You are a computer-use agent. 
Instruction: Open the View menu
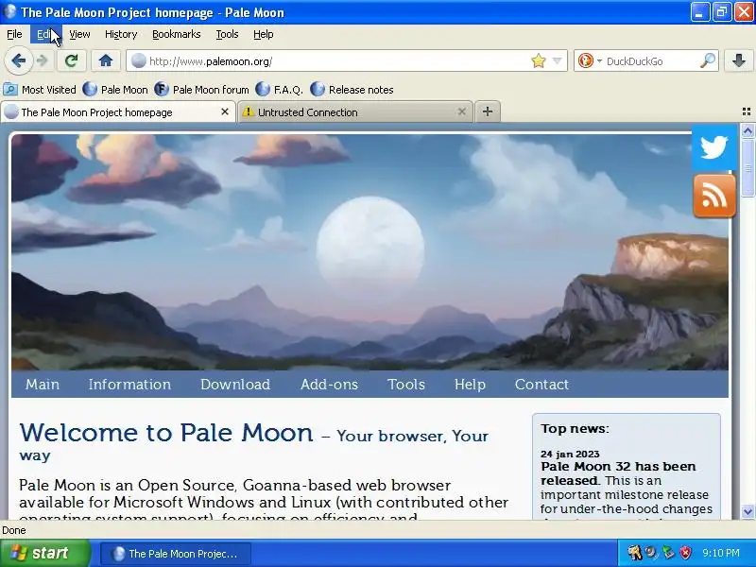[x=79, y=34]
